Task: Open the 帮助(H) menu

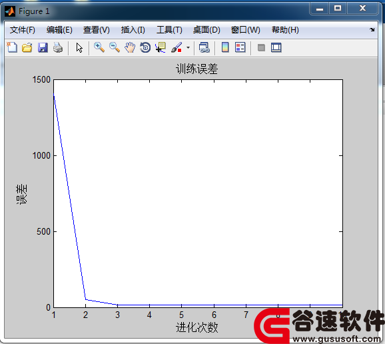Action: tap(285, 30)
